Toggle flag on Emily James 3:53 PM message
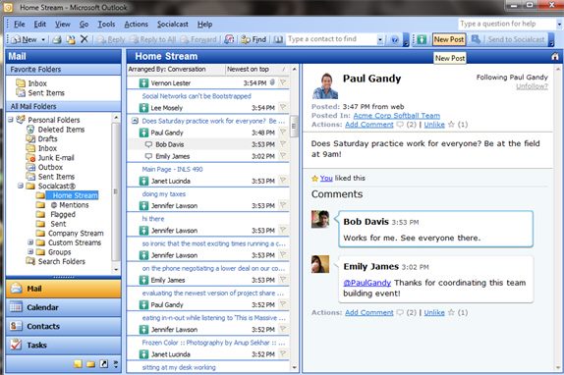Viewport: 564px width, 375px height. click(283, 280)
